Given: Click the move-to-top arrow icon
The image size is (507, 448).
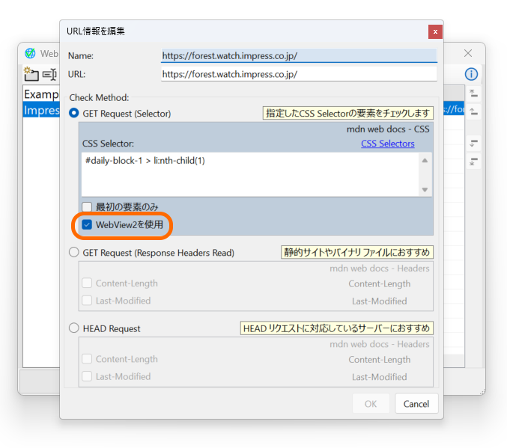Looking at the screenshot, I should click(x=474, y=94).
